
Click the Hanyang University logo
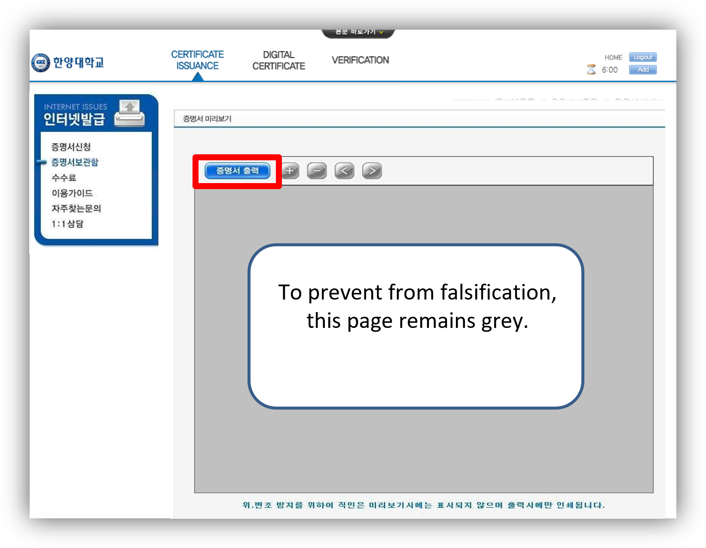(67, 63)
